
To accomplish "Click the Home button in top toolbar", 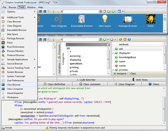I will pyautogui.click(x=104, y=11).
